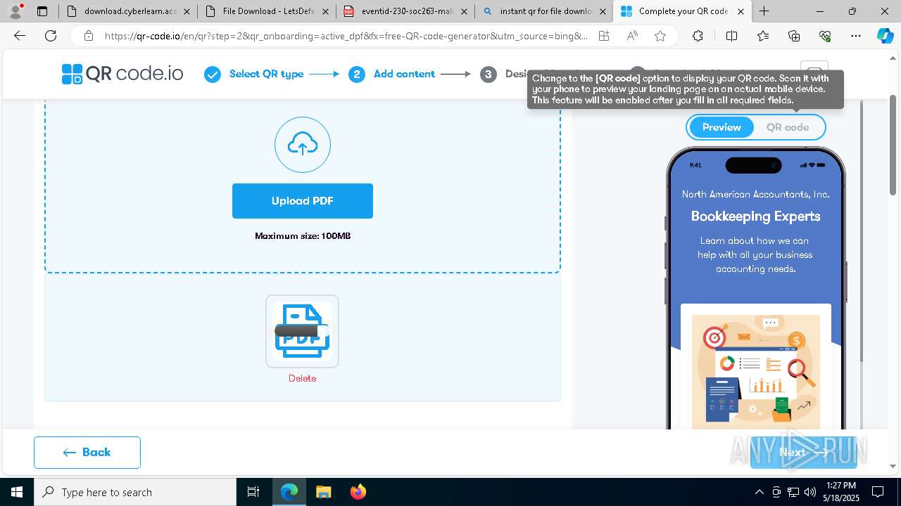Add this page to favorites star

[660, 37]
